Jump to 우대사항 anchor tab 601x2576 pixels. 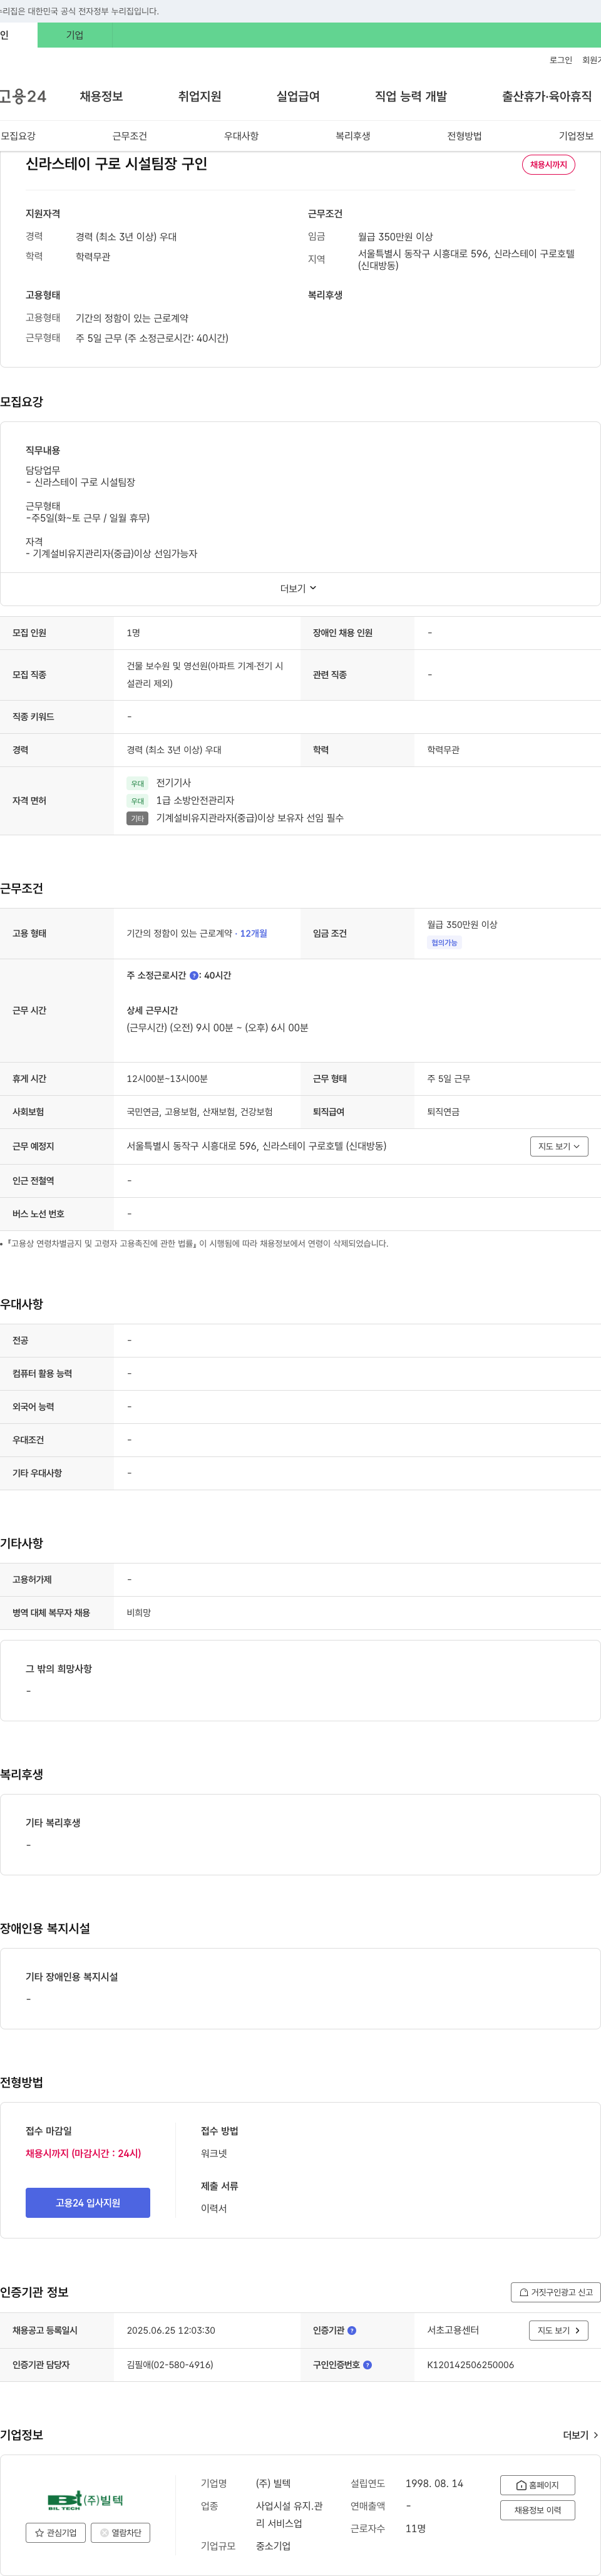(241, 136)
